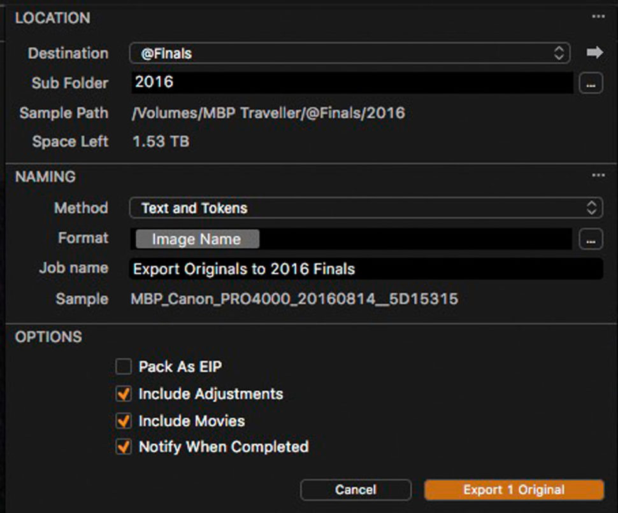Open the Text and Tokens Method dropdown
Screen dimensions: 618x513
coord(357,207)
